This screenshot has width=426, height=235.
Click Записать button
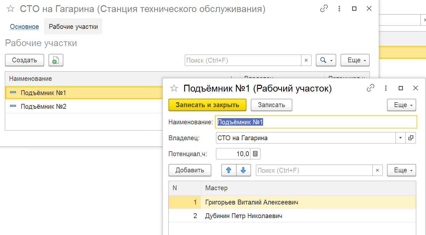pos(272,105)
